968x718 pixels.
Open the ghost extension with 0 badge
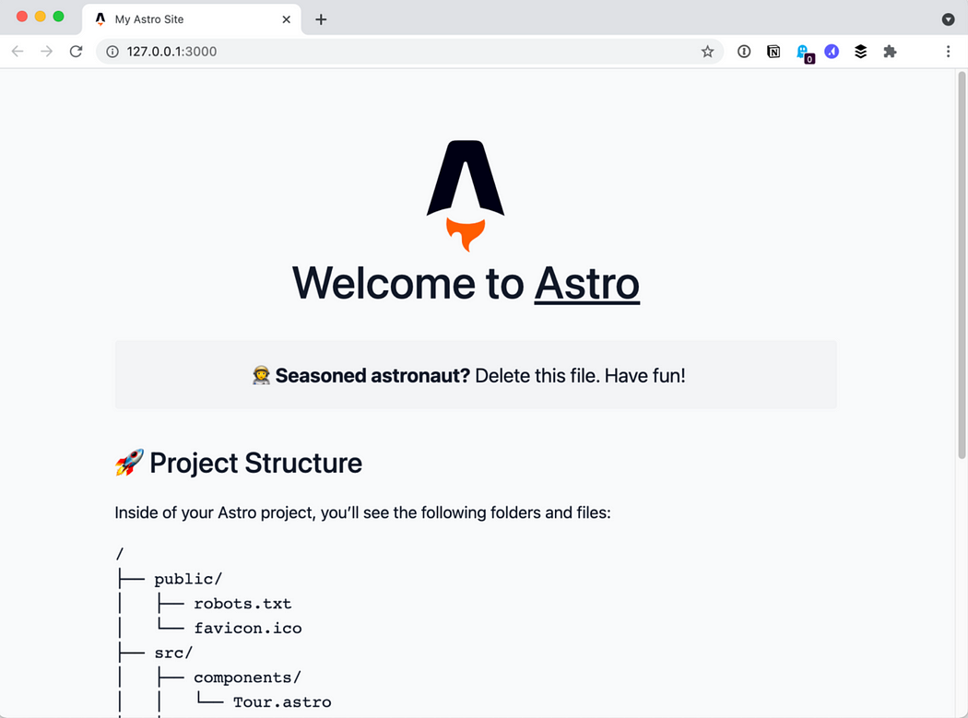click(805, 53)
